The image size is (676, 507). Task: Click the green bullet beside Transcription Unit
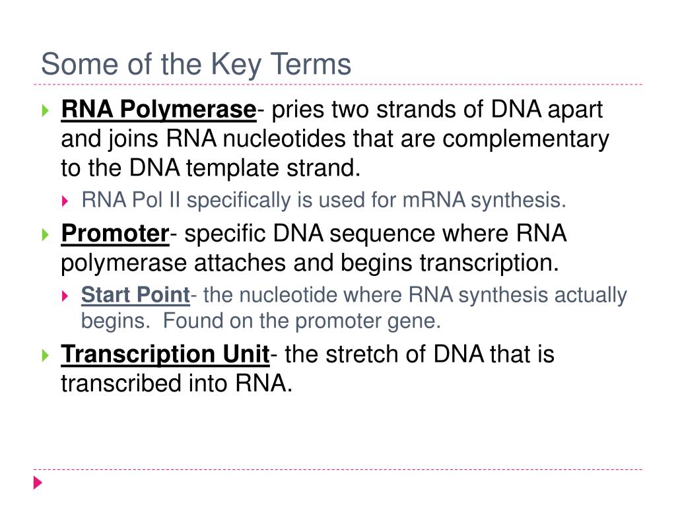[x=46, y=356]
